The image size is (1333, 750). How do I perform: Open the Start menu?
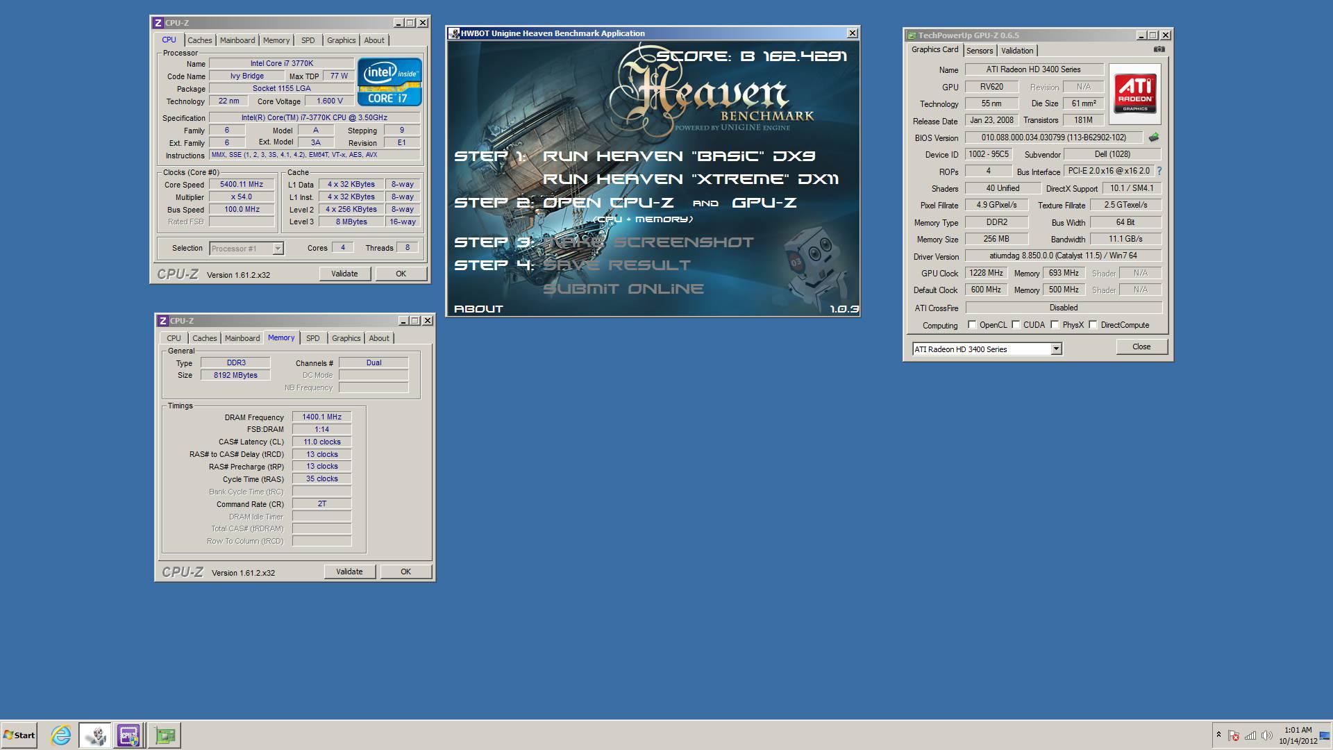pos(19,735)
